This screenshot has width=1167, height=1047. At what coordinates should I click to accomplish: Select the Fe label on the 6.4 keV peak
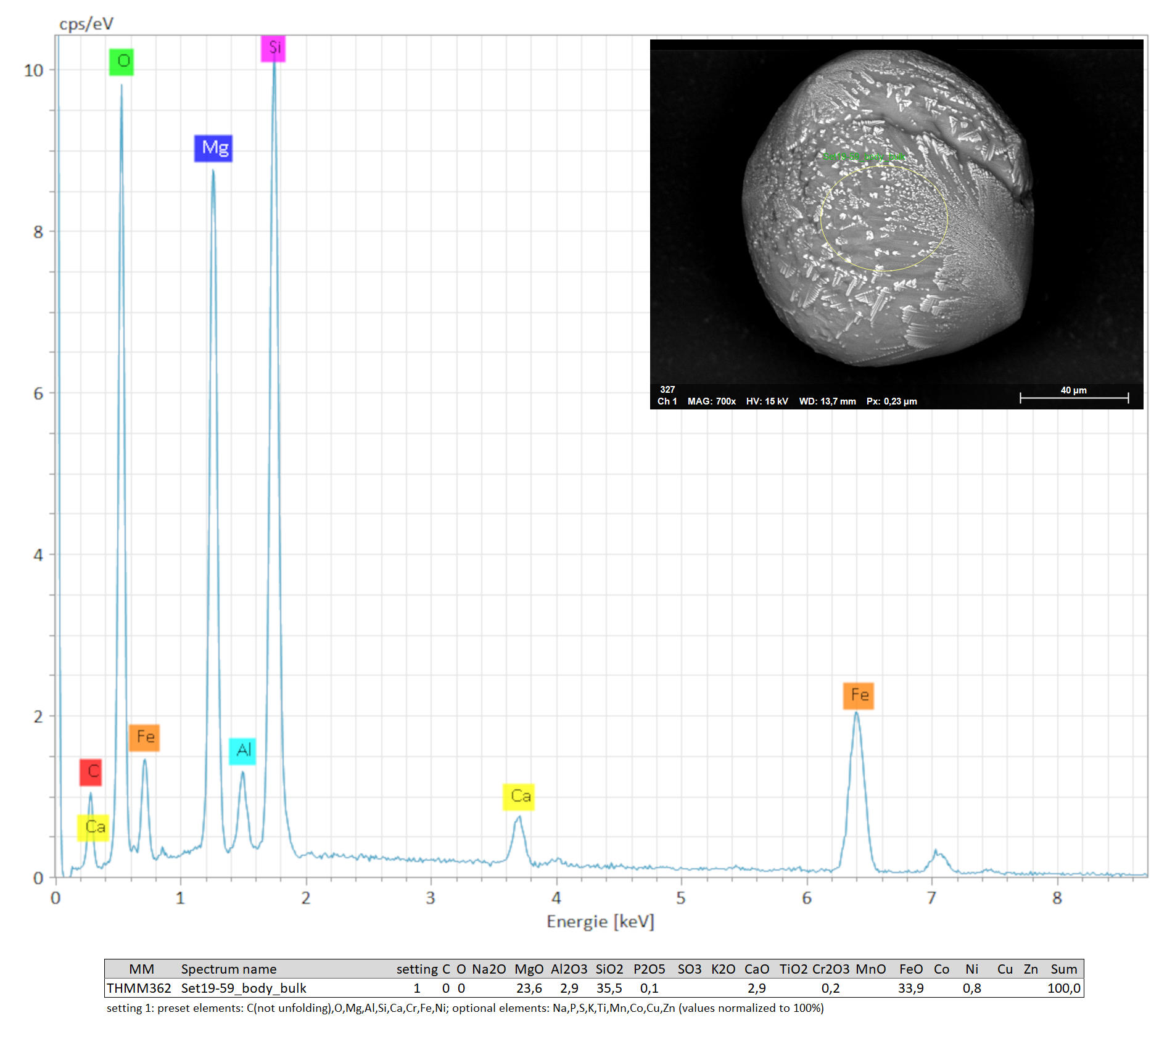click(859, 696)
